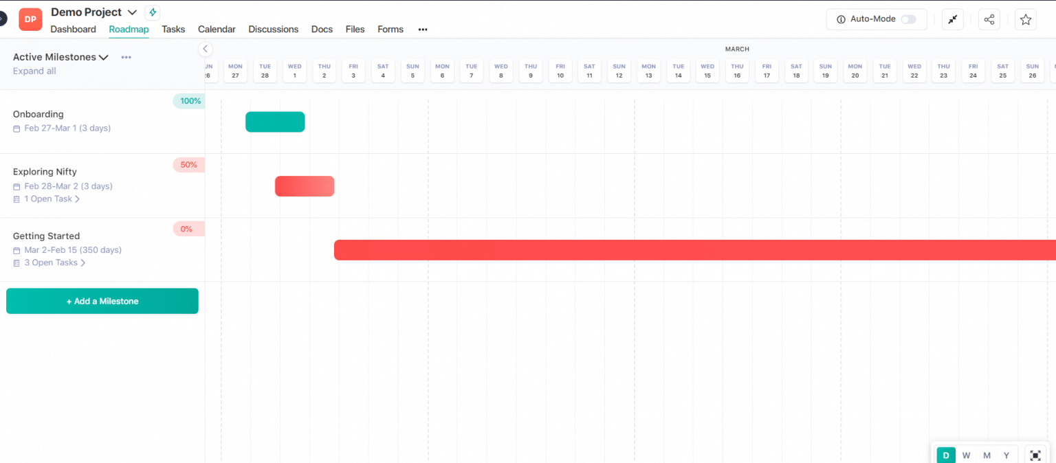Image resolution: width=1056 pixels, height=463 pixels.
Task: Click the fullscreen icon at bottom right
Action: point(1035,455)
